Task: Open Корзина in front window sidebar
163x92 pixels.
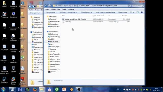Action: pyautogui.click(x=52, y=49)
